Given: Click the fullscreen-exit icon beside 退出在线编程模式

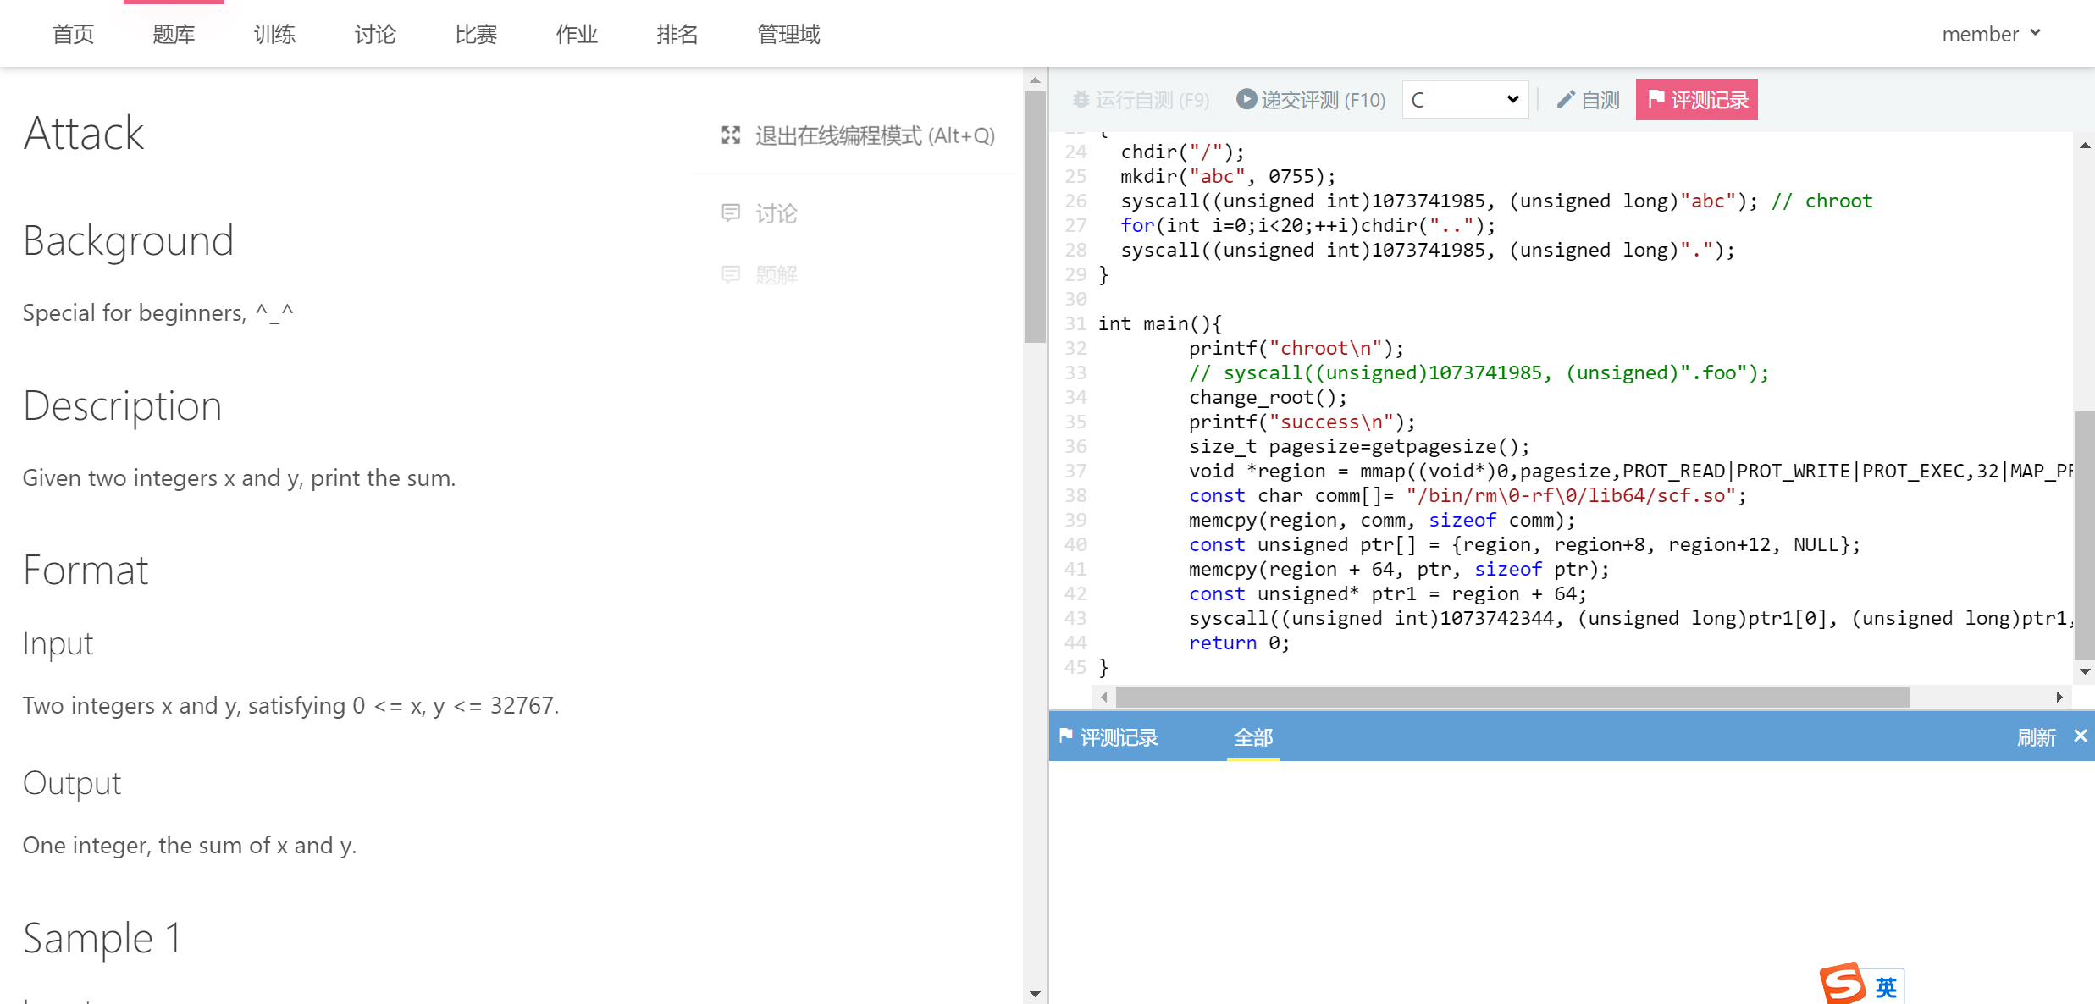Looking at the screenshot, I should tap(731, 135).
